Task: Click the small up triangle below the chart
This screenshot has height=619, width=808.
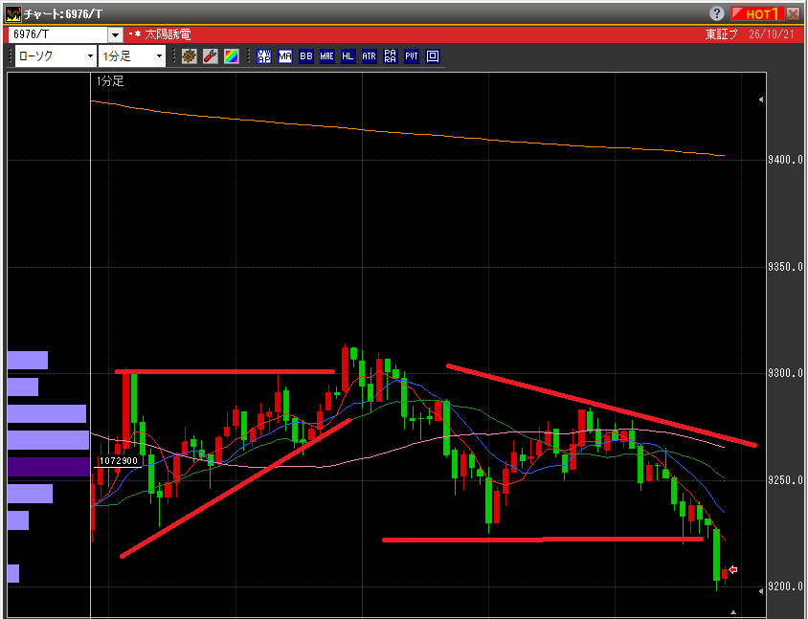Action: 733,612
